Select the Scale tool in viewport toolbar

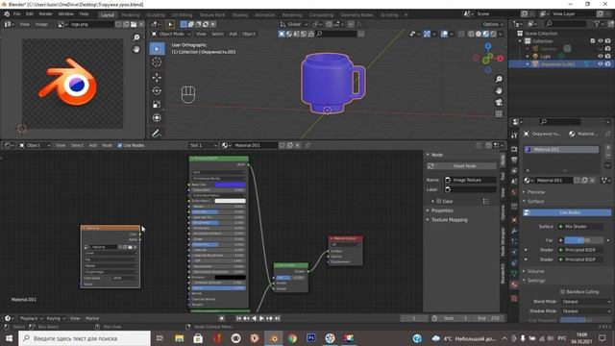[x=157, y=104]
